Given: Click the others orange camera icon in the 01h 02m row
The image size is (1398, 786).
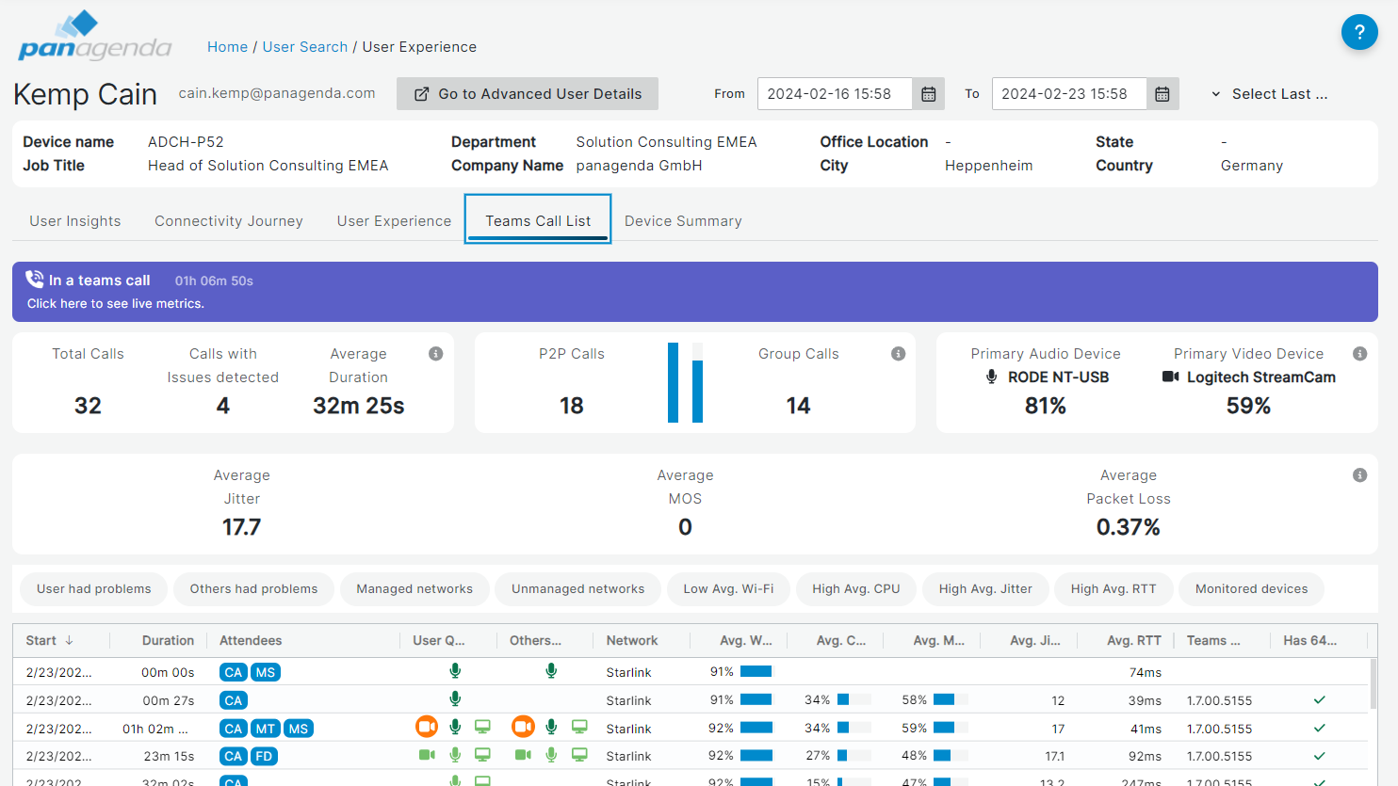Looking at the screenshot, I should (x=523, y=727).
